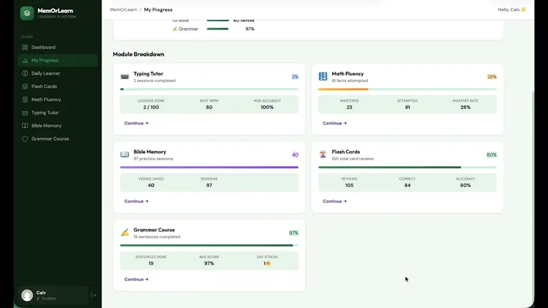This screenshot has width=548, height=308.
Task: Click the Typing Tutor progress bar
Action: [x=209, y=90]
